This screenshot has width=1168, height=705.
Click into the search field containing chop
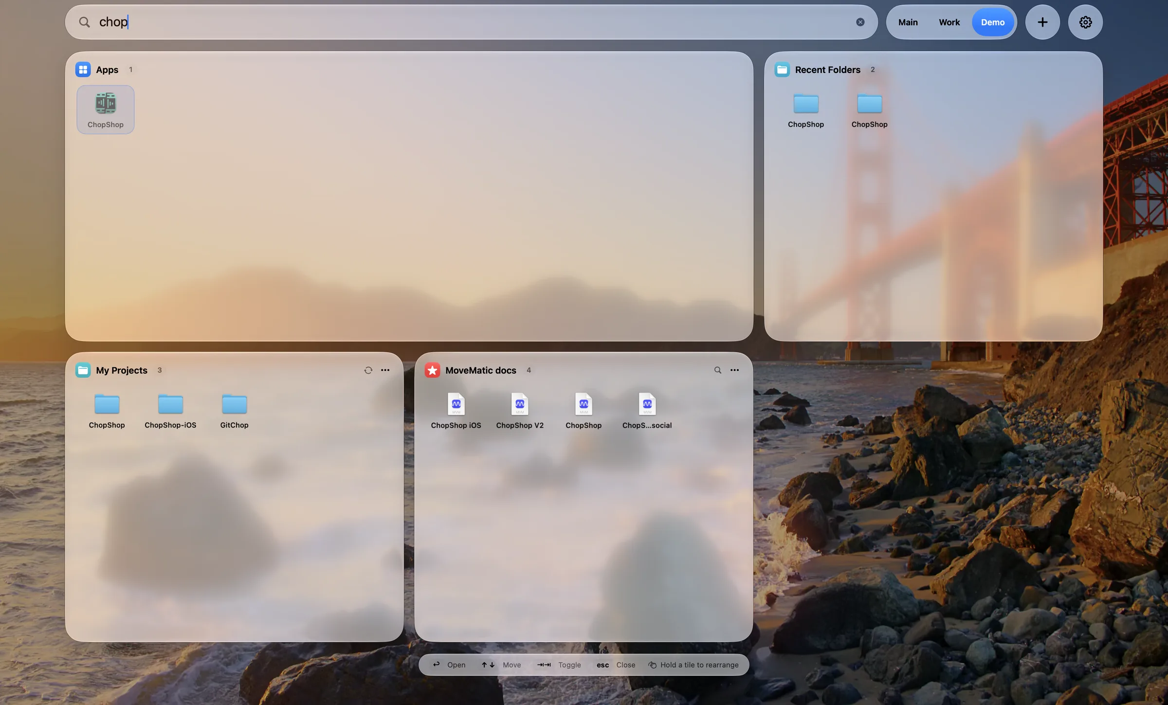click(x=471, y=22)
